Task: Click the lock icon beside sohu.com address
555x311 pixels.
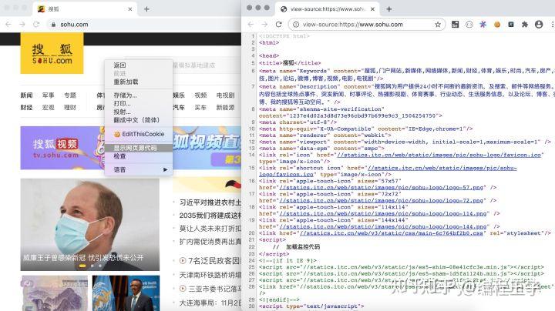Action: pos(53,25)
